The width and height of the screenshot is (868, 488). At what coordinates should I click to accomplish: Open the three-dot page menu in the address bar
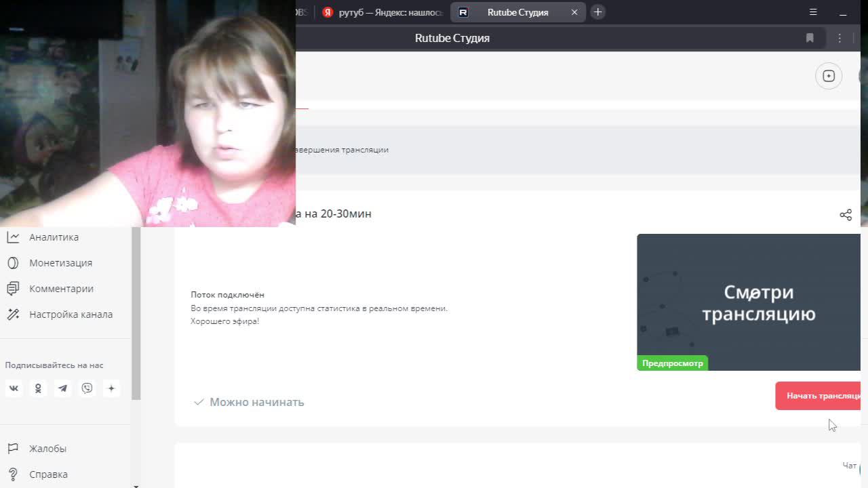click(840, 38)
